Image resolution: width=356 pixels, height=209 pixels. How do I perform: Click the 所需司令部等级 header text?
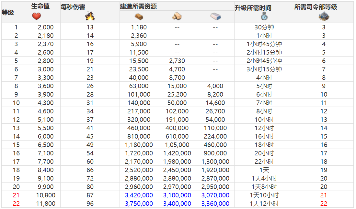pyautogui.click(x=316, y=7)
